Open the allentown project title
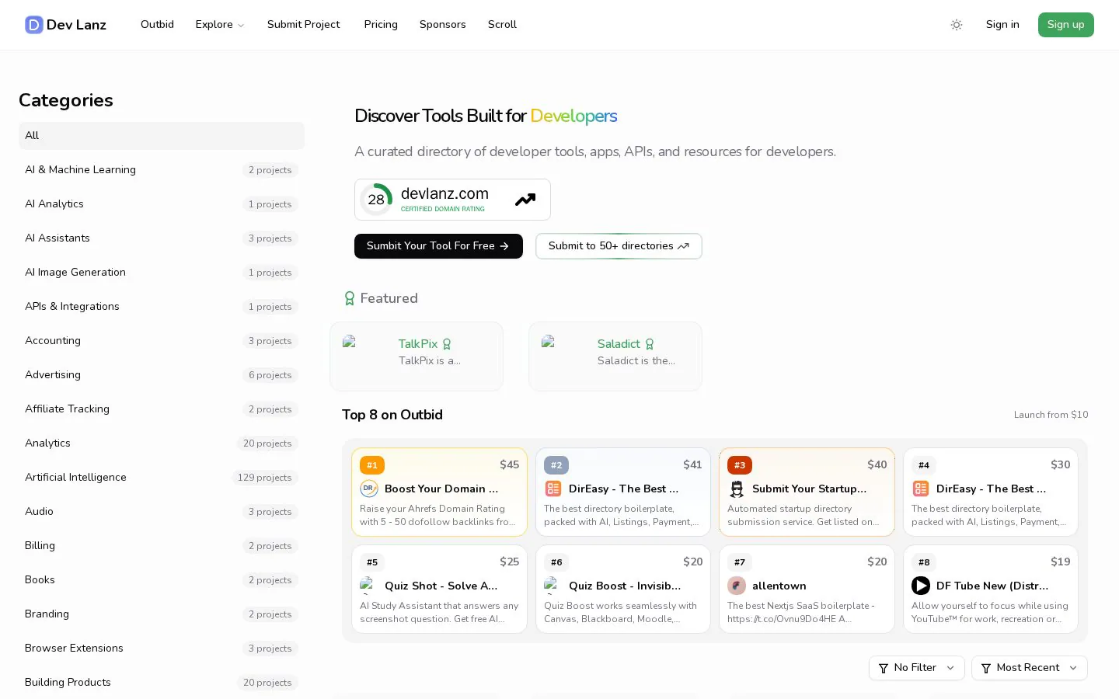The height and width of the screenshot is (699, 1119). pyautogui.click(x=779, y=586)
